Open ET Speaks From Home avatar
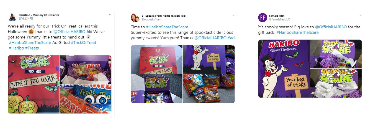Screen dimensions: 371x123 135,17
